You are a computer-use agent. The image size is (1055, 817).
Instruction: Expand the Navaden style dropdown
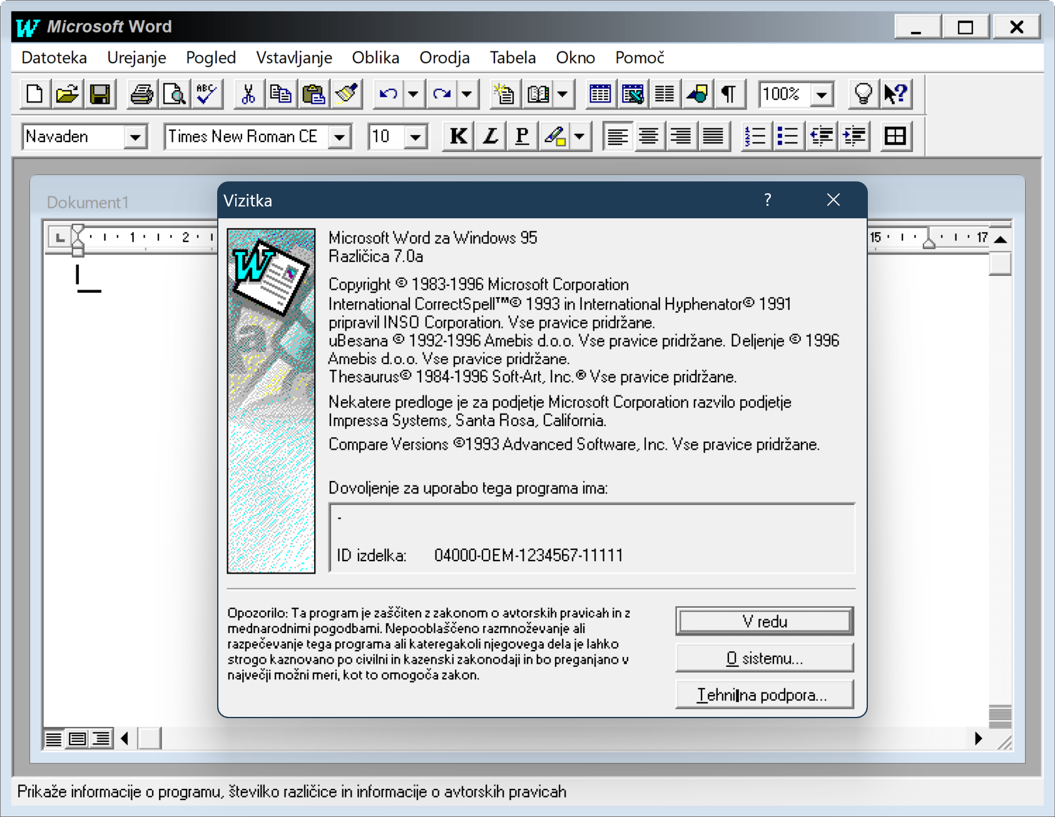tap(135, 137)
